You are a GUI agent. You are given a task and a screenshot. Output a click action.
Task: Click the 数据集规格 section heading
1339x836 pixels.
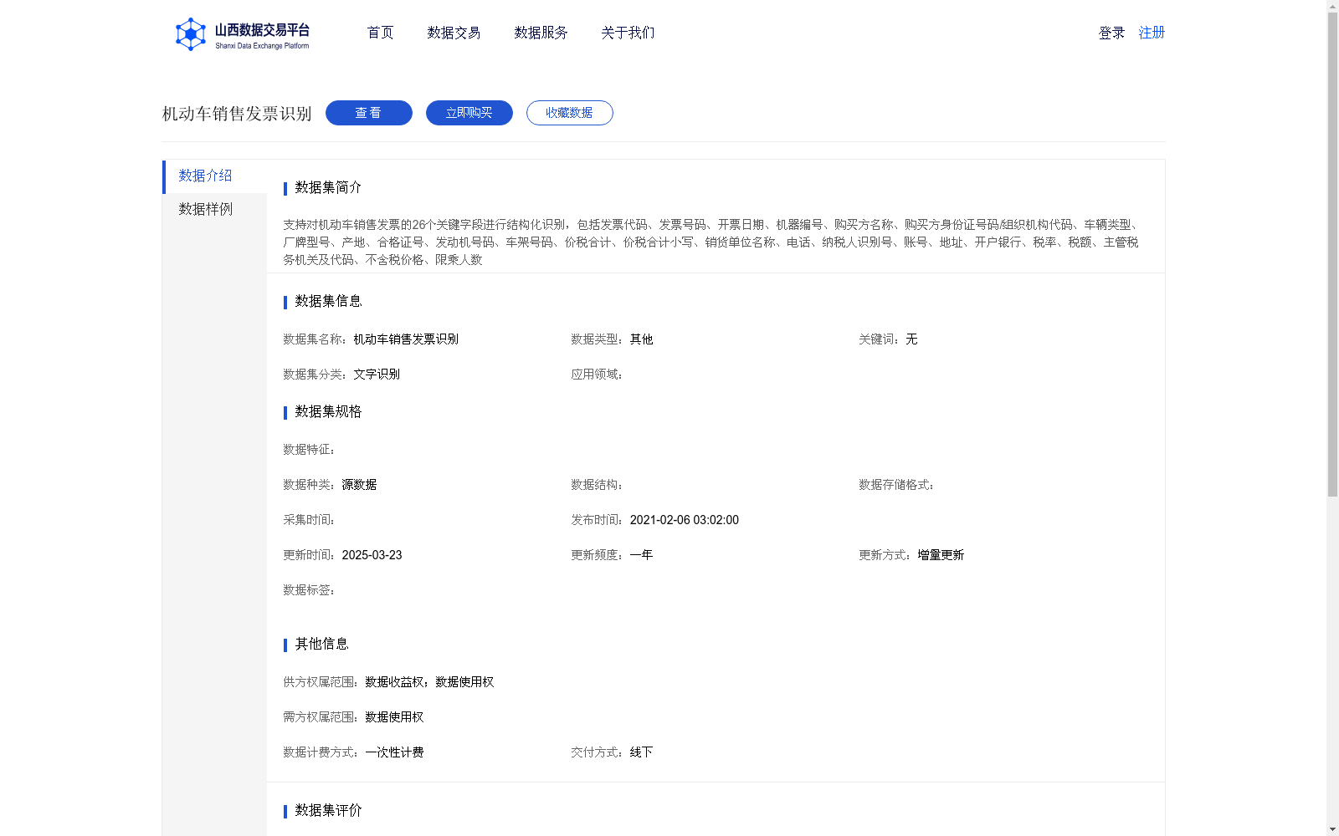328,411
